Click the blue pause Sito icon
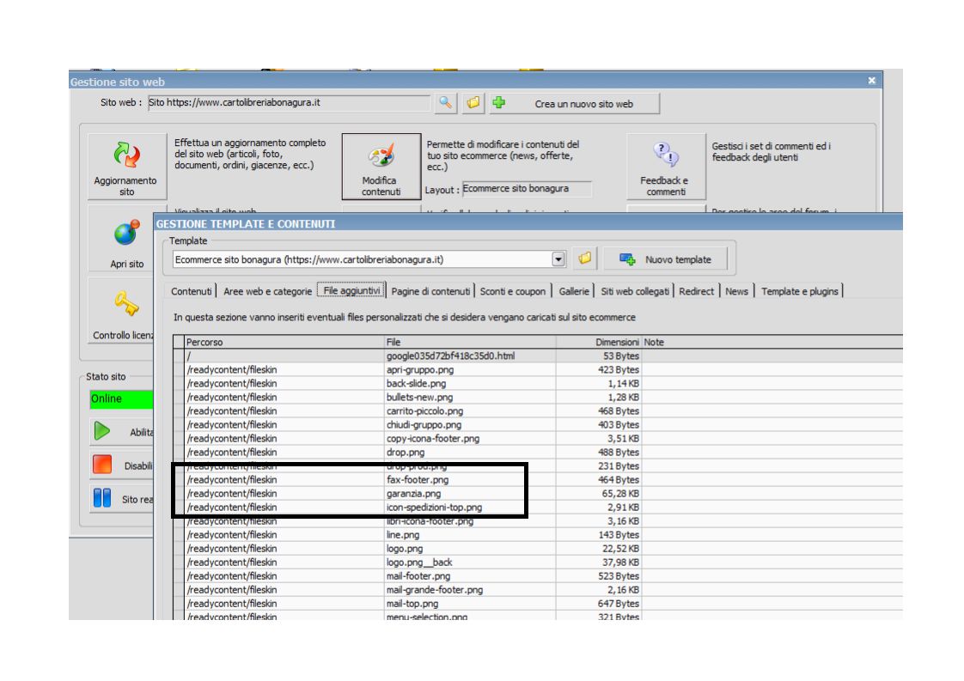 [102, 498]
